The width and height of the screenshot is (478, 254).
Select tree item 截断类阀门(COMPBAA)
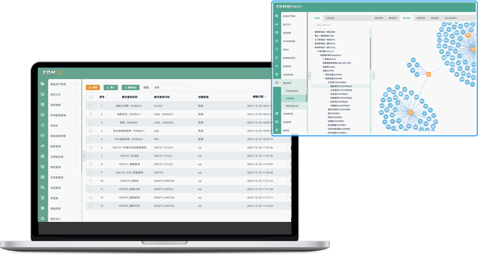pyautogui.click(x=341, y=86)
